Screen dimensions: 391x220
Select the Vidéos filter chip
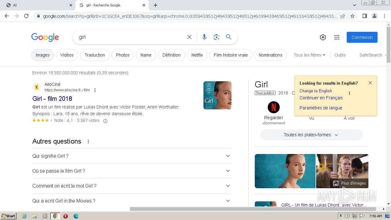coord(67,55)
